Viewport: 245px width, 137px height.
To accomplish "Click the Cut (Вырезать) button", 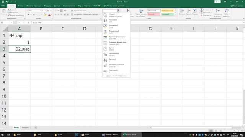I will (x=12, y=10).
